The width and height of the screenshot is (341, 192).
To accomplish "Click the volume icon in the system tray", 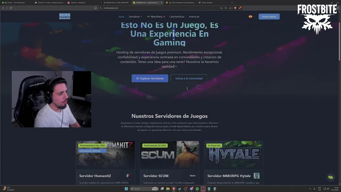I will pos(328,189).
